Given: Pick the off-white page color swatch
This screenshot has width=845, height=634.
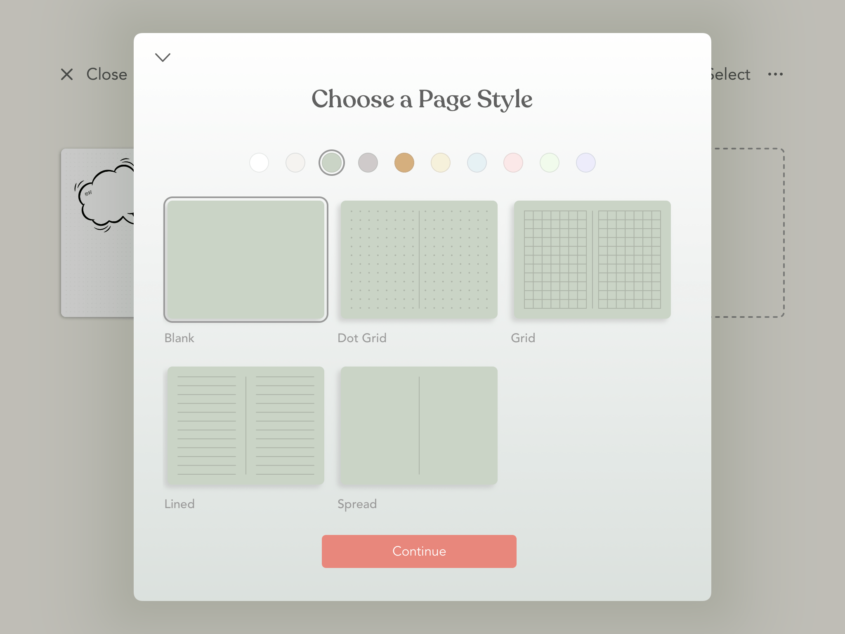Looking at the screenshot, I should [x=295, y=163].
